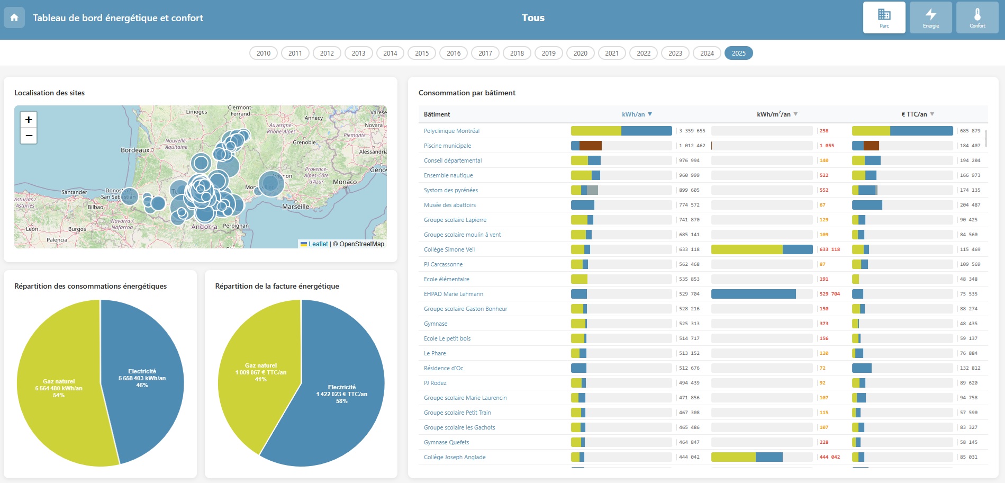Switch to year 2020
The height and width of the screenshot is (483, 1005).
pos(581,53)
